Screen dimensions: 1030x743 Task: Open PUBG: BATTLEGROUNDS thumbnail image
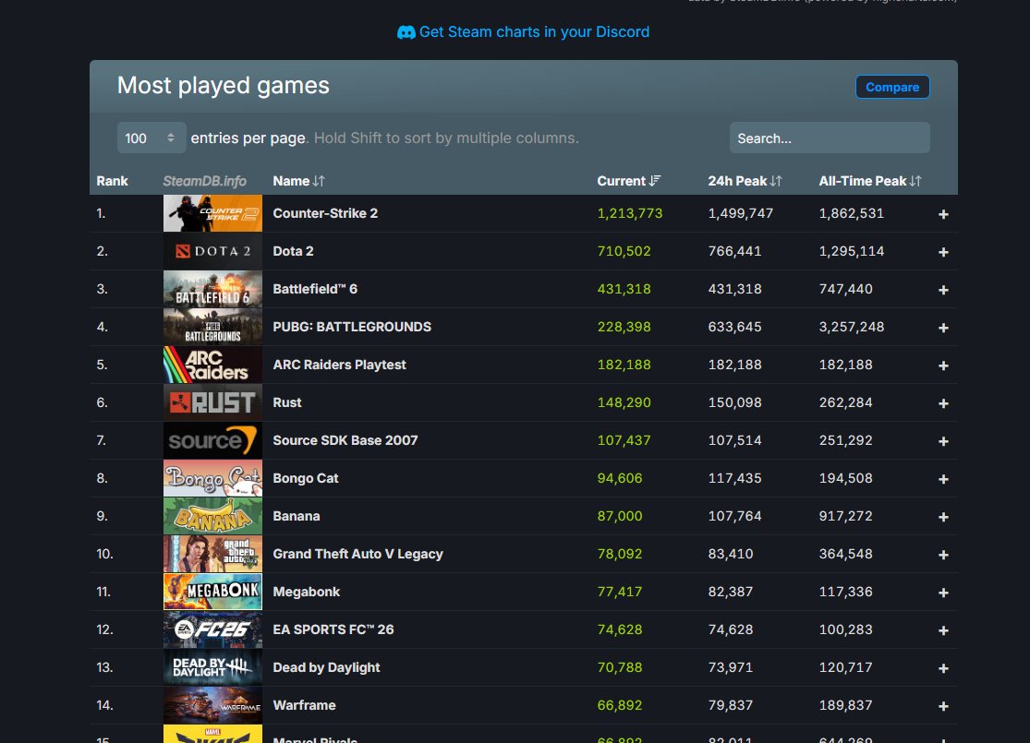(x=212, y=327)
